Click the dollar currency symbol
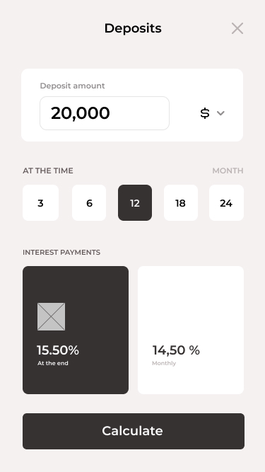The image size is (265, 472). point(205,113)
